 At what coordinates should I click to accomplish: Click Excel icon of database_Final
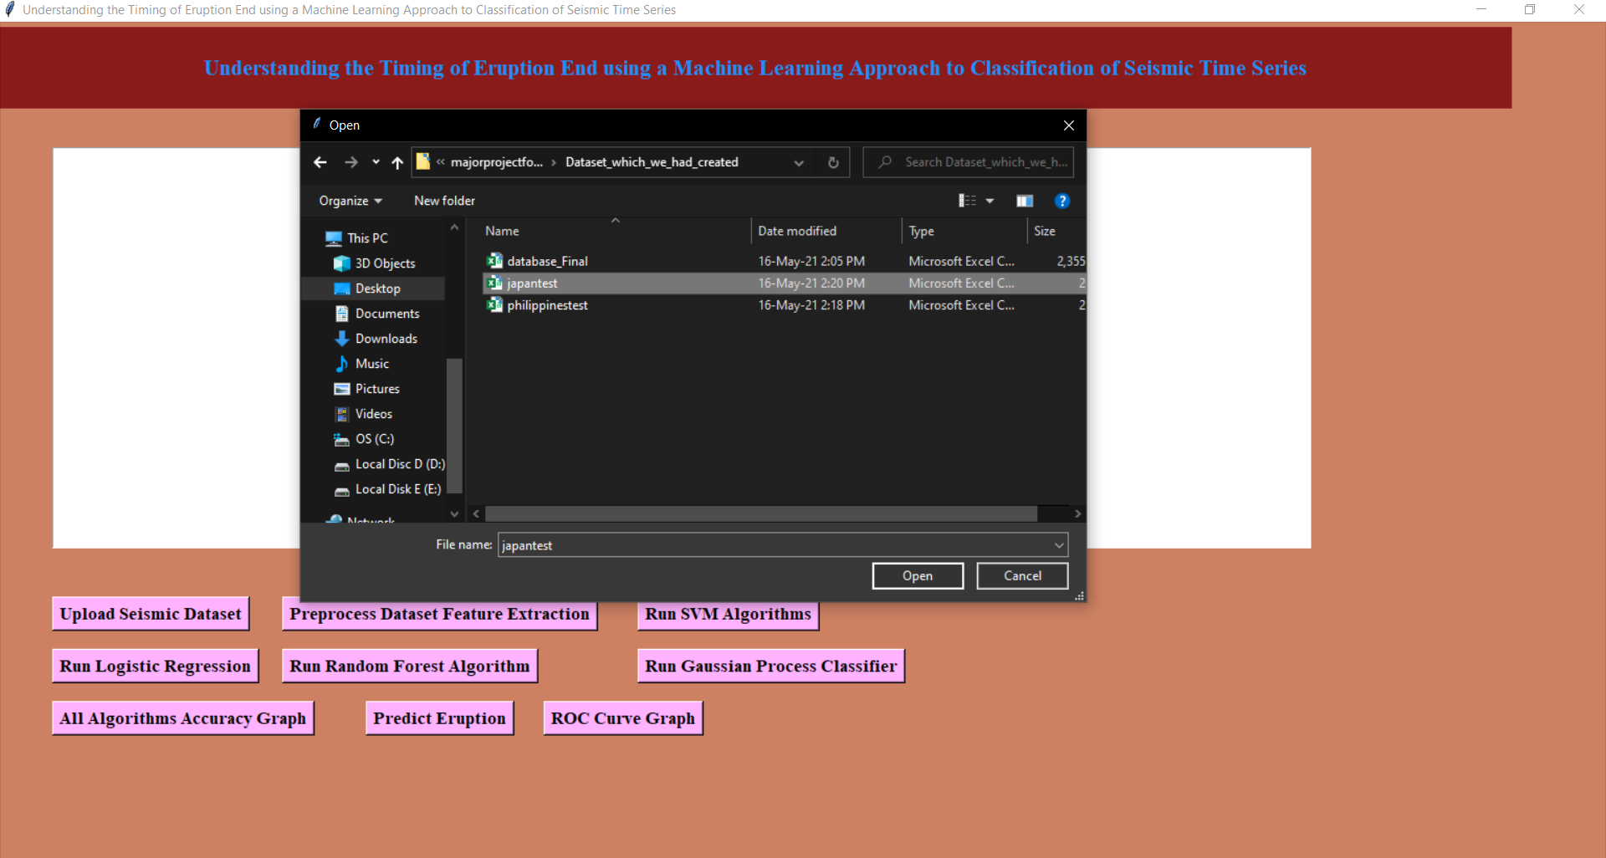[494, 261]
